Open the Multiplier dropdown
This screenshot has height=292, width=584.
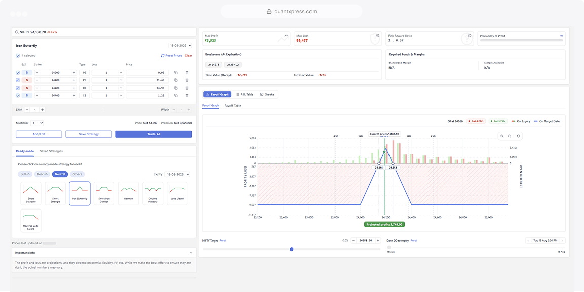37,123
